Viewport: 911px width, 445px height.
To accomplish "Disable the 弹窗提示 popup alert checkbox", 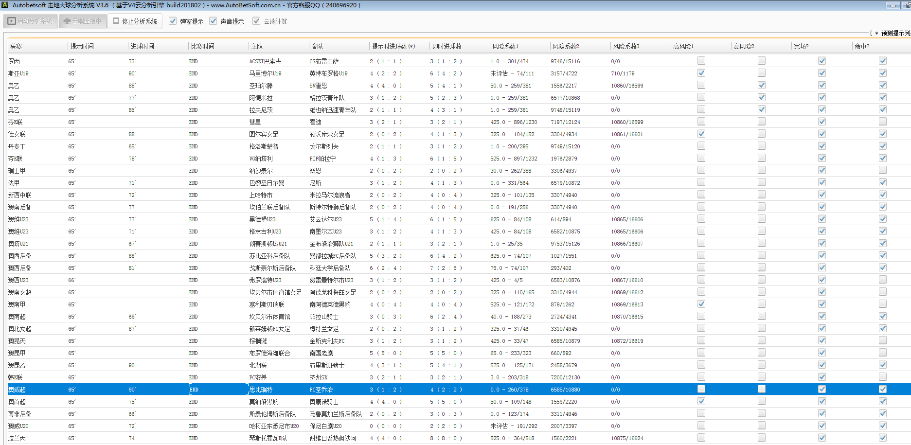I will 173,21.
